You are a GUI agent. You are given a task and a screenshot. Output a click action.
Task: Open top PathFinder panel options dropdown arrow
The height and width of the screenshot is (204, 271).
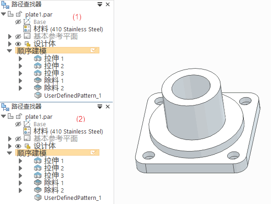pyautogui.click(x=100, y=5)
